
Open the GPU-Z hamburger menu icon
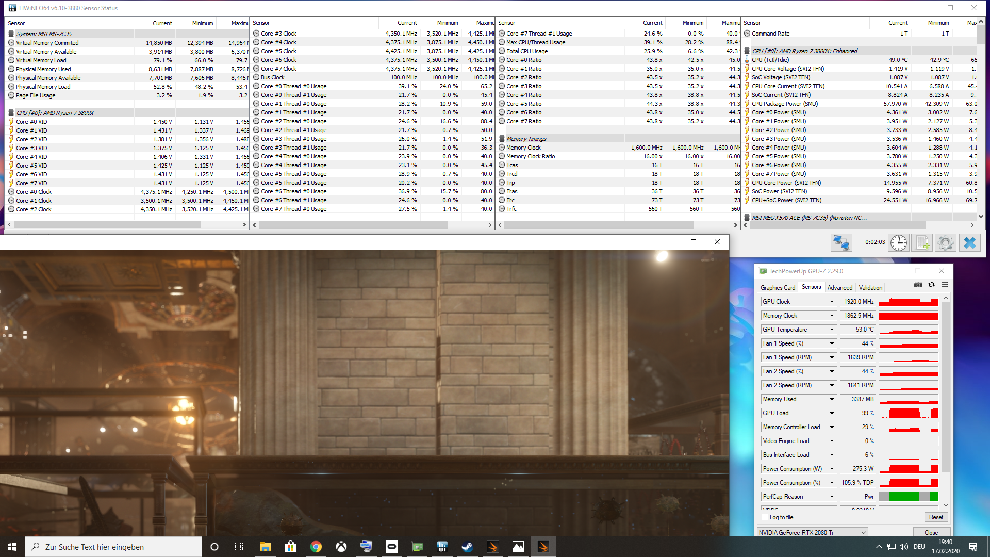(x=945, y=285)
